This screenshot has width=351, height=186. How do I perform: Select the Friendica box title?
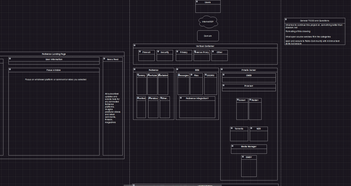[x=153, y=98]
